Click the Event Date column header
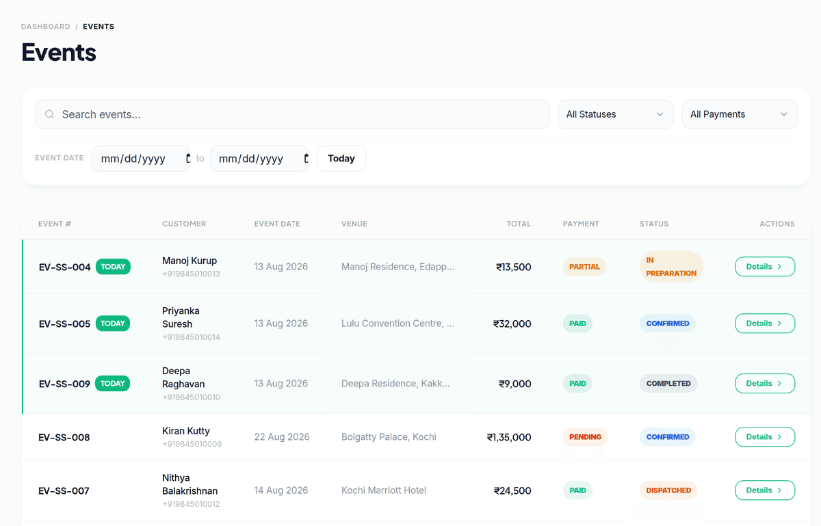821x526 pixels. click(277, 224)
